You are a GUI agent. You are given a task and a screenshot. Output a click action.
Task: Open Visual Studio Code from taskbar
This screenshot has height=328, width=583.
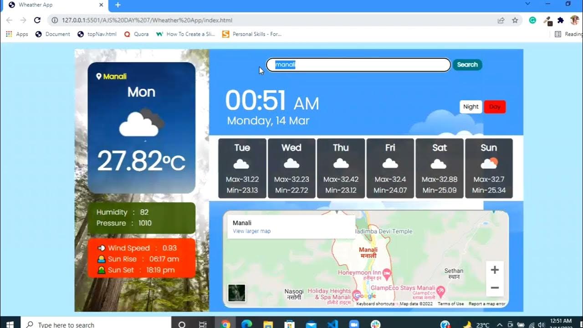pyautogui.click(x=332, y=324)
